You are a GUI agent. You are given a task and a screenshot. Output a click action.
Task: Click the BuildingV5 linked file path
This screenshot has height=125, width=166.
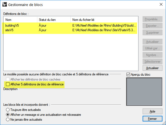104,25
